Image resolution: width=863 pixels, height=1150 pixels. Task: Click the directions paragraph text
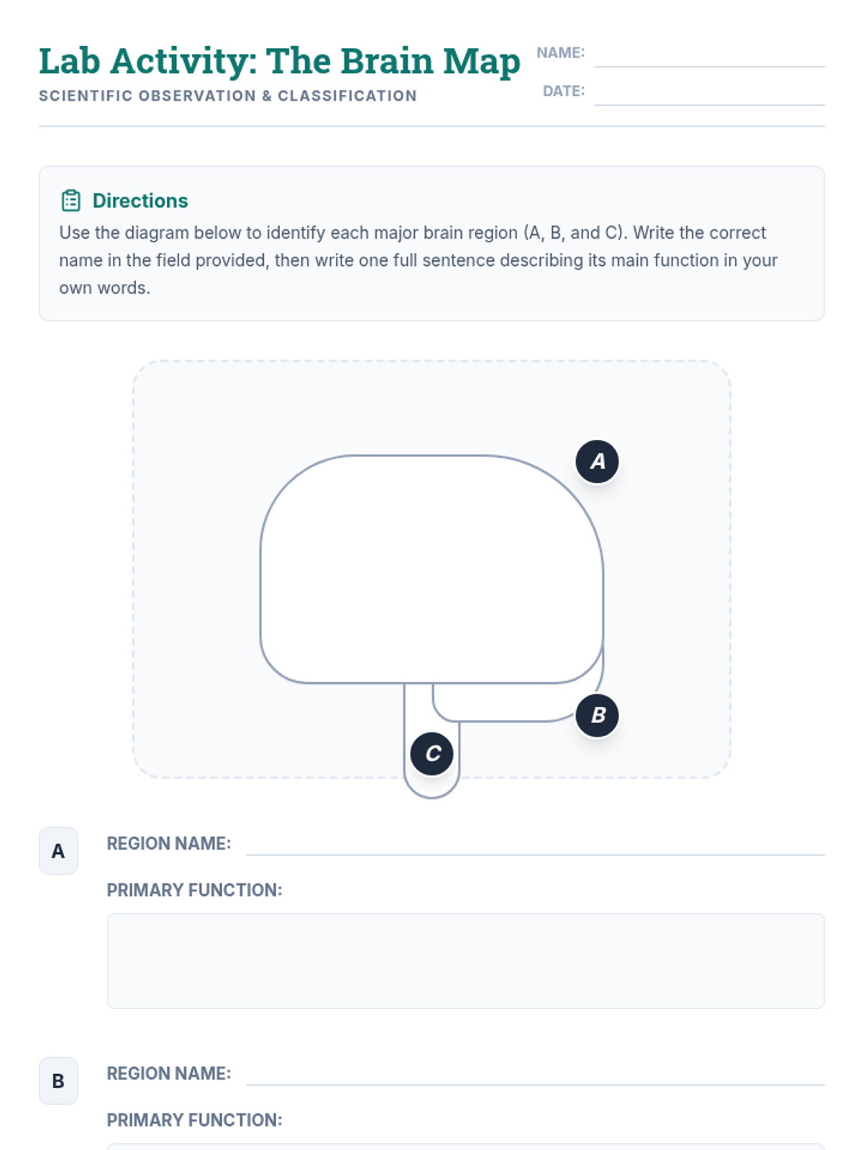419,260
